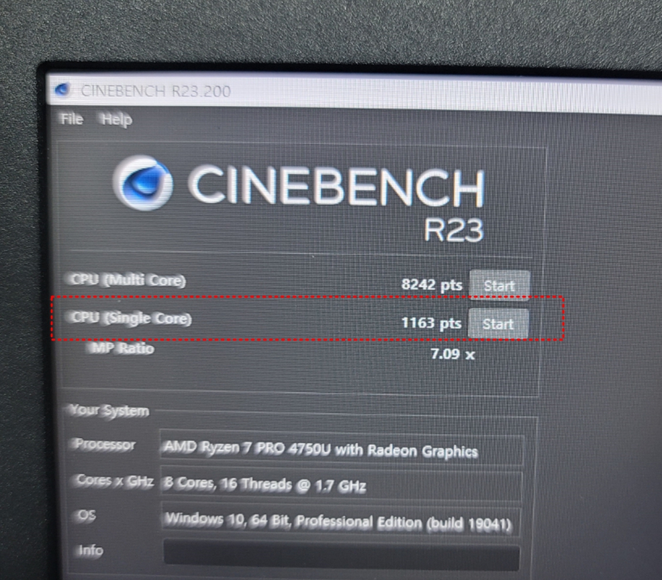This screenshot has width=662, height=580.
Task: Start the CPU Multi Core benchmark
Action: tap(500, 285)
